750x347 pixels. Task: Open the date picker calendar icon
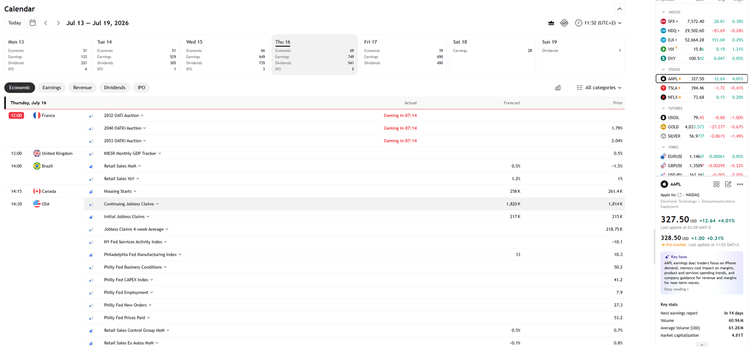(33, 23)
